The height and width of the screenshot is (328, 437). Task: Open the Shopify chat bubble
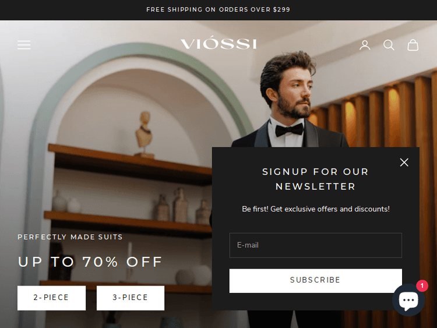[408, 300]
